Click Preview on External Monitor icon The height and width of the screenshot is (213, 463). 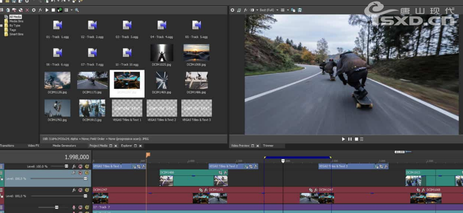coord(239,10)
